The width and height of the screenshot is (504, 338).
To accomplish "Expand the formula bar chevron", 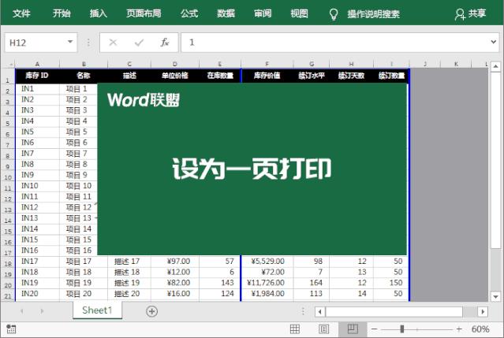I will click(494, 42).
